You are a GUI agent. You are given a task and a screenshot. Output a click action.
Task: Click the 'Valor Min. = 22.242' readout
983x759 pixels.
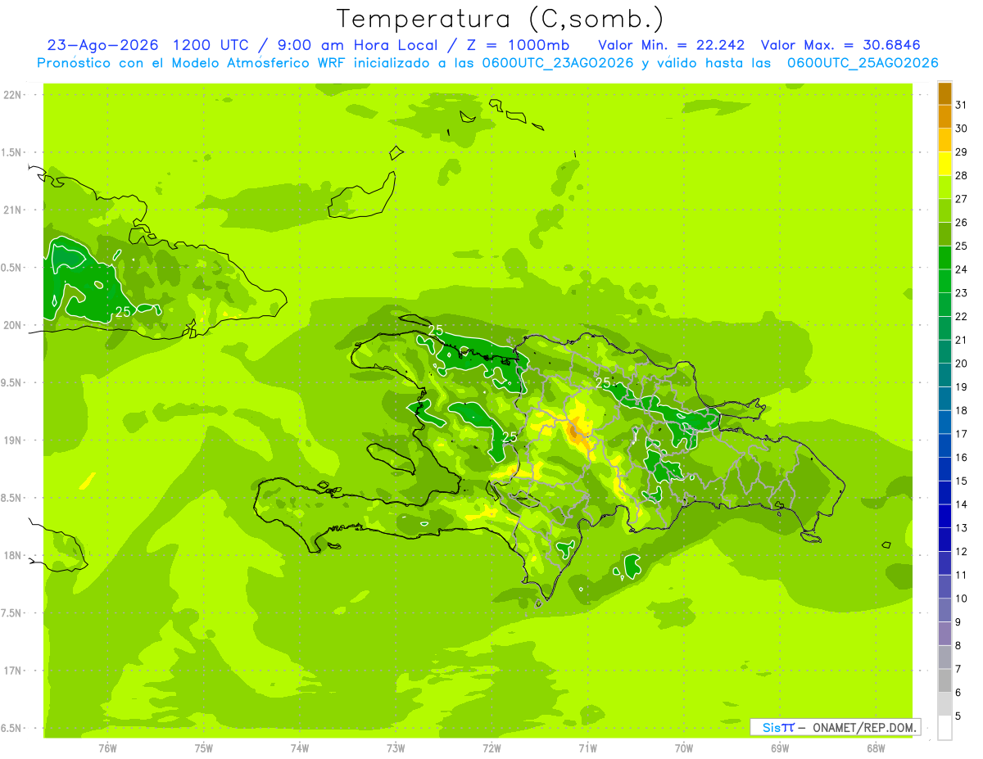coord(671,45)
